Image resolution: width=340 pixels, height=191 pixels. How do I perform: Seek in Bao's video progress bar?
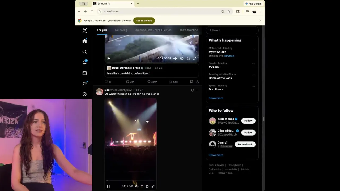click(x=130, y=181)
